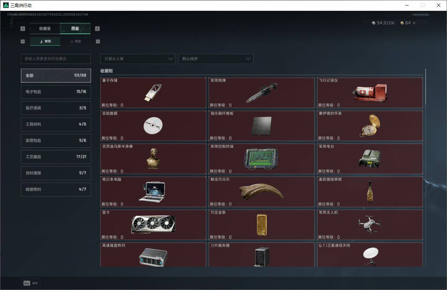Viewport: 447px width, 290px height.
Task: Filter by 工艺藏品 category
Action: (x=56, y=157)
